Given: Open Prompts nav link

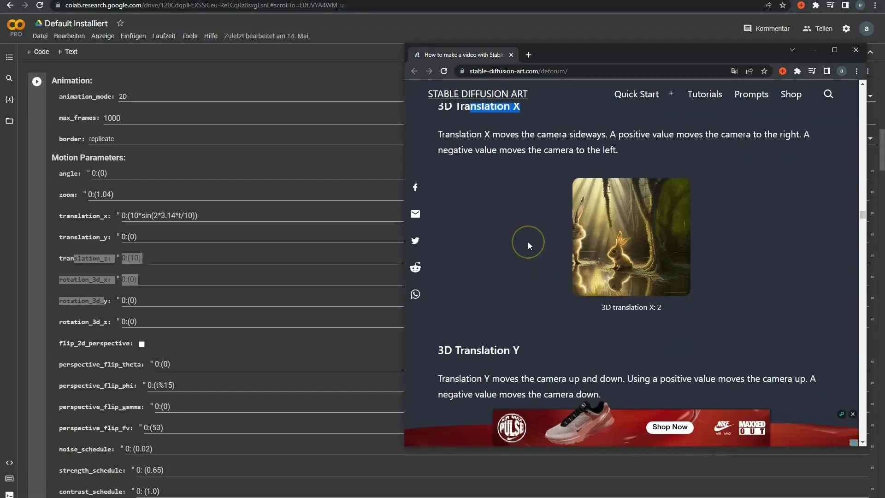Looking at the screenshot, I should [751, 94].
